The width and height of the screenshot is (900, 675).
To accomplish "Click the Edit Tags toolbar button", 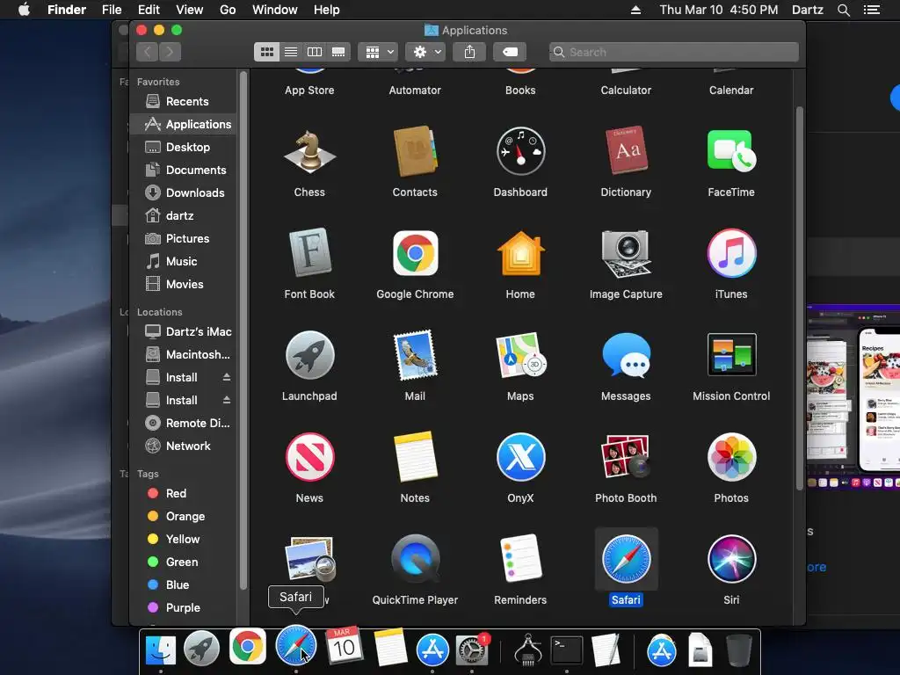I will tap(510, 52).
